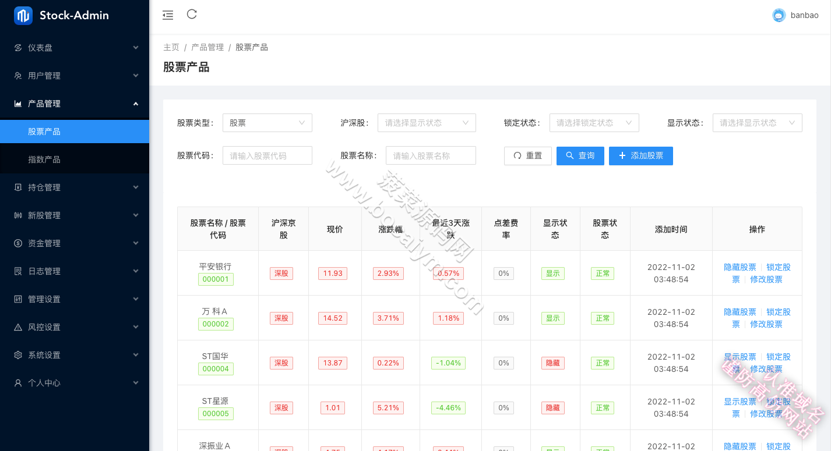Image resolution: width=831 pixels, height=451 pixels.
Task: Open the 个人中心 menu
Action: (x=75, y=383)
